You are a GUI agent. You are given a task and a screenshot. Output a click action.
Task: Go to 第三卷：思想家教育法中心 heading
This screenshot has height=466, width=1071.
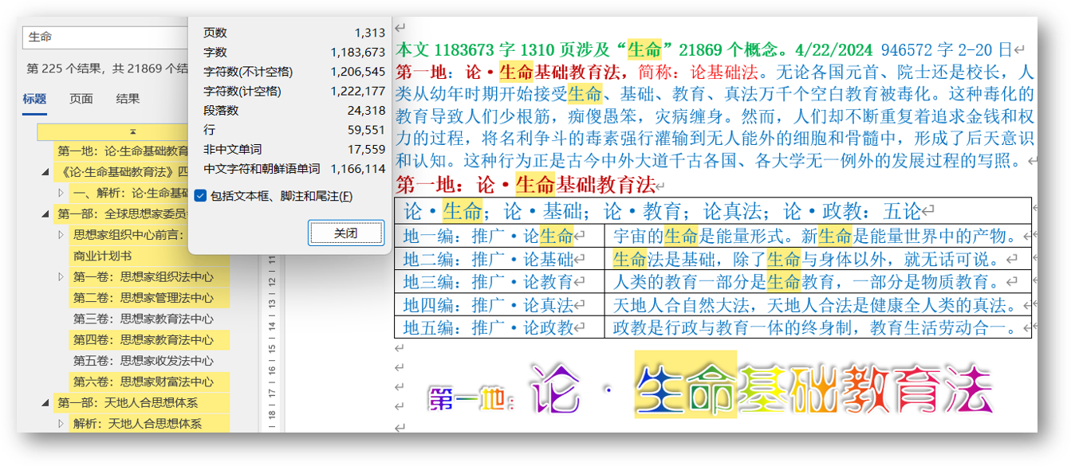tap(143, 319)
